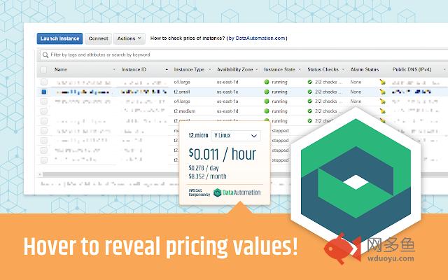This screenshot has width=448, height=280.
Task: Sort by the Name column header
Action: pos(61,70)
